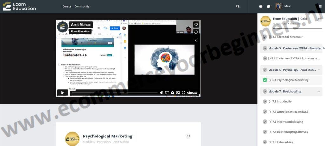Click the Ecom Education badge on lesson card

72,139
